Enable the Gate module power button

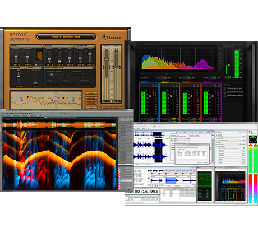(x=43, y=68)
